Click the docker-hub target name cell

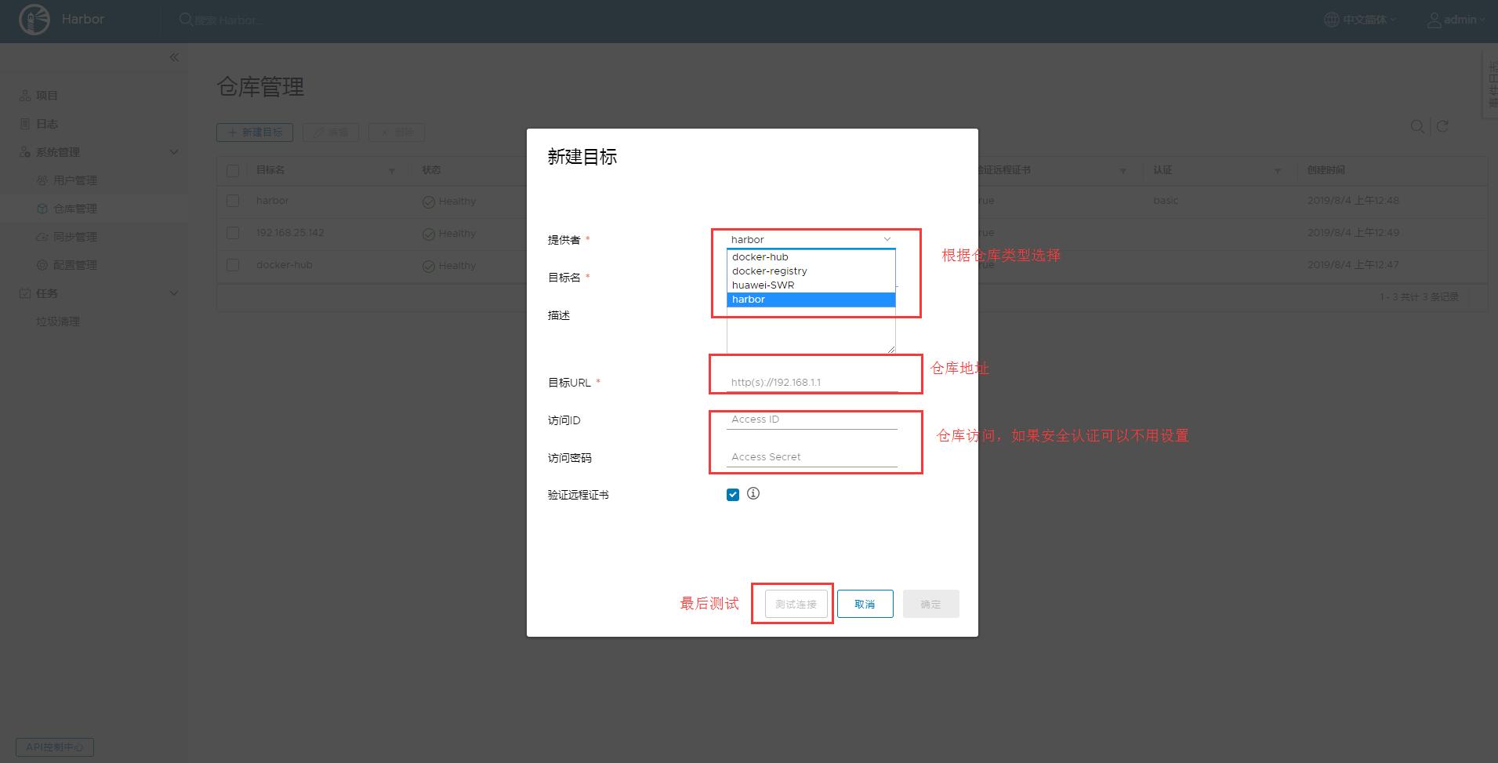285,265
